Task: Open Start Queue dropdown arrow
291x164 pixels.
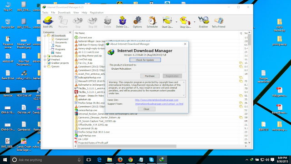Action: (x=176, y=22)
